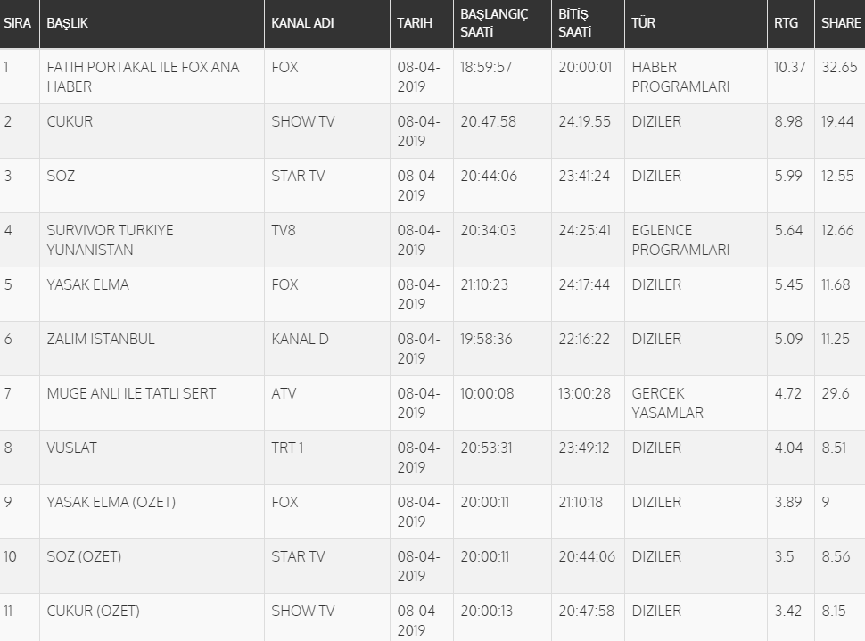The width and height of the screenshot is (865, 641).
Task: Click the CUKUR (OZET) program title
Action: [x=93, y=611]
